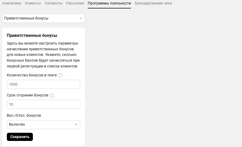Viewport: 242px width, 147px height.
Task: Click help icon beside Количество бонусов в тенге
Action: pyautogui.click(x=60, y=75)
